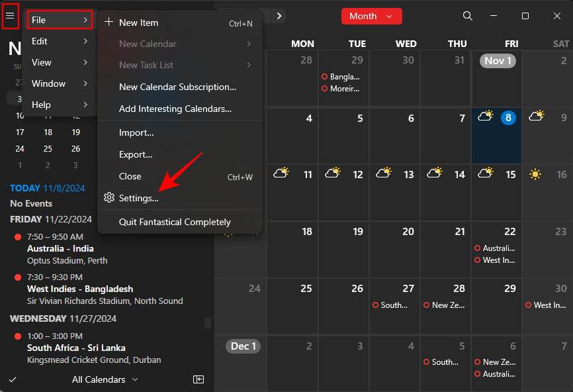This screenshot has height=392, width=573.
Task: Click the plus icon for New Item
Action: click(x=109, y=23)
